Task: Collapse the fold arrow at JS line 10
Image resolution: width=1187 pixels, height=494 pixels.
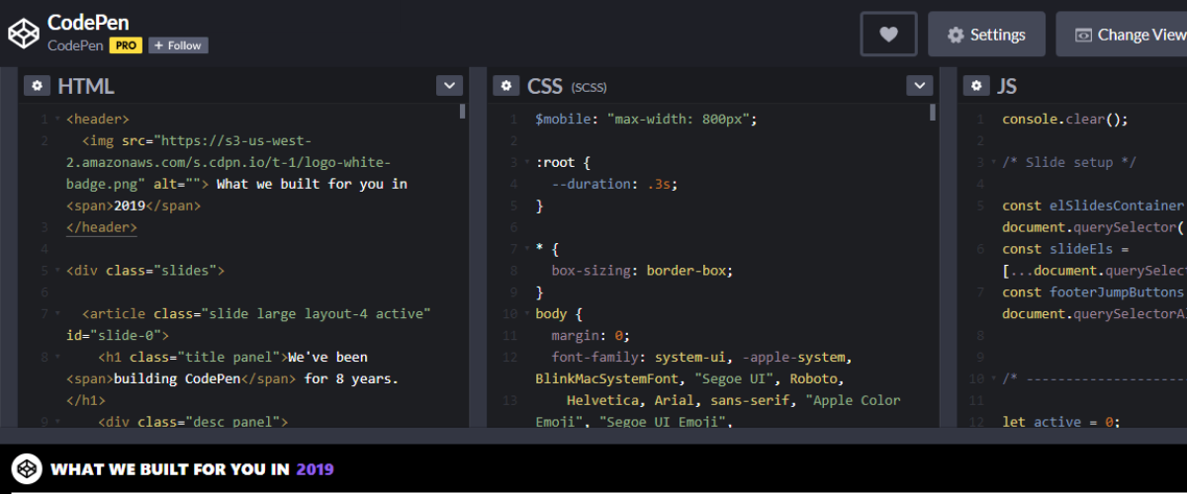Action: tap(993, 379)
